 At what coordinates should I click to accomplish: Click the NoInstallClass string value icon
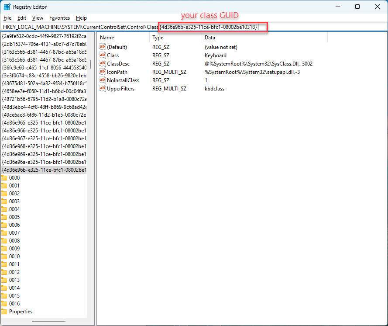click(103, 80)
